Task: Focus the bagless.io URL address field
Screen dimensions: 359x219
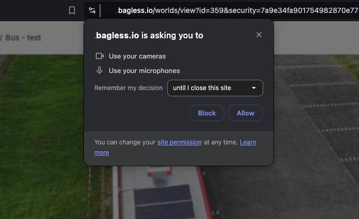Action: (x=233, y=10)
